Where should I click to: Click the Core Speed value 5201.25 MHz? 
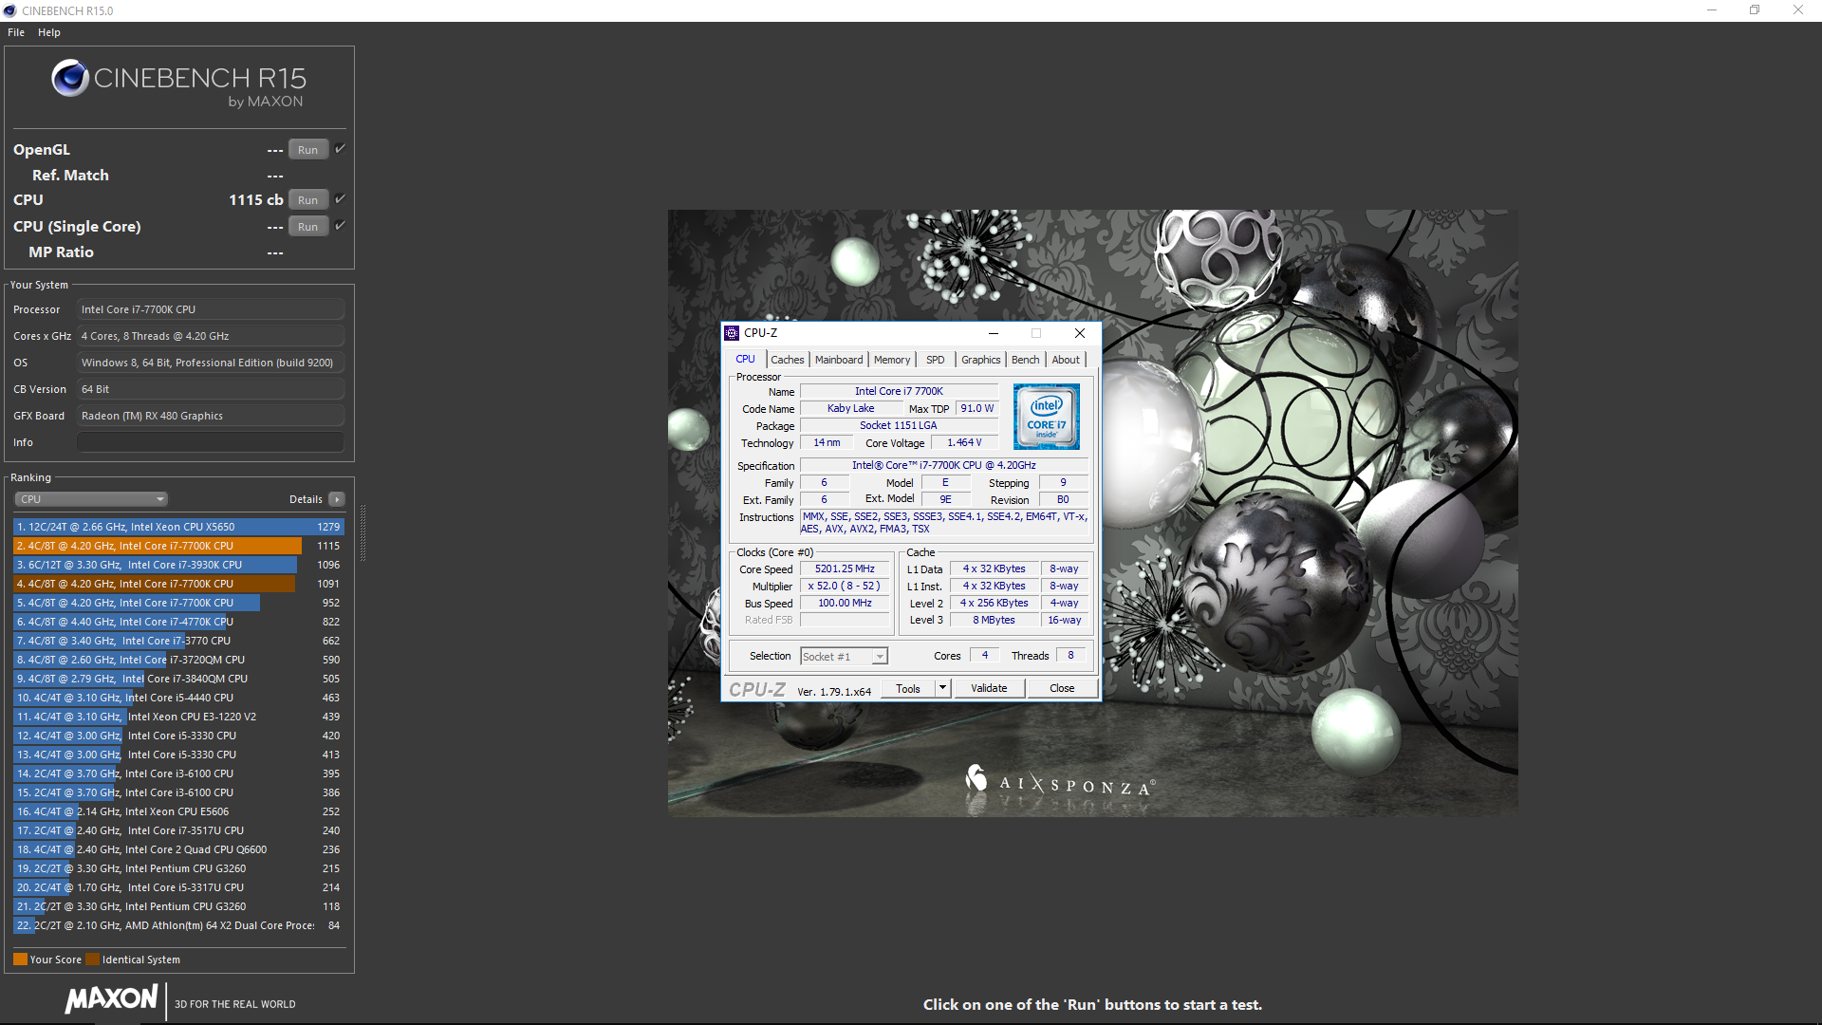coord(845,569)
